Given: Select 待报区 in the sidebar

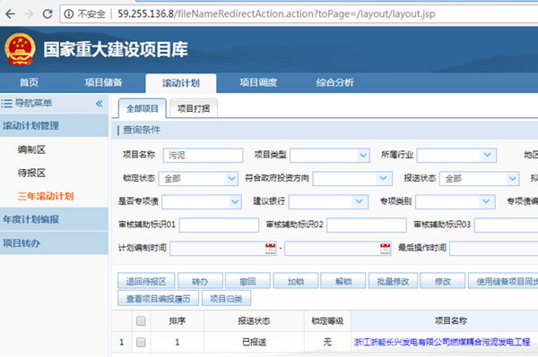Looking at the screenshot, I should tap(31, 173).
